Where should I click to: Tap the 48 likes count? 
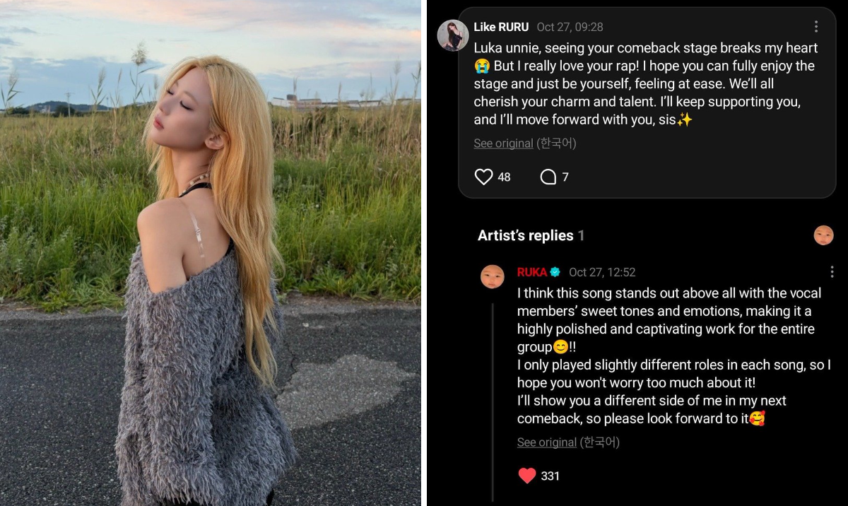tap(504, 177)
